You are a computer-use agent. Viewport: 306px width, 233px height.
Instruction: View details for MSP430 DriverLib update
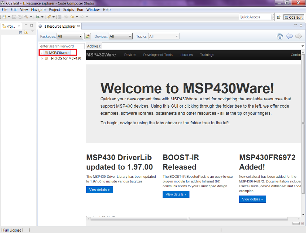99,189
